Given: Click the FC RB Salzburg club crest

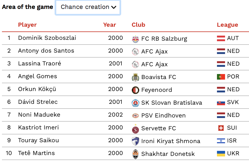Looking at the screenshot, I should tap(135, 39).
